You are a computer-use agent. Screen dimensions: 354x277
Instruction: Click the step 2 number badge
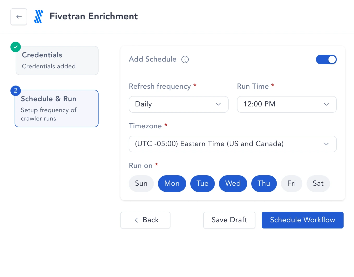[x=16, y=91]
